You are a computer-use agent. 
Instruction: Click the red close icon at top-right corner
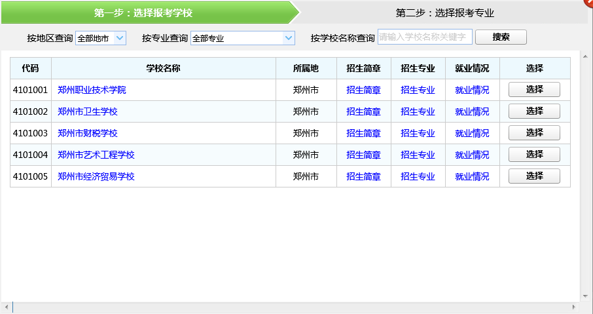pos(590,2)
